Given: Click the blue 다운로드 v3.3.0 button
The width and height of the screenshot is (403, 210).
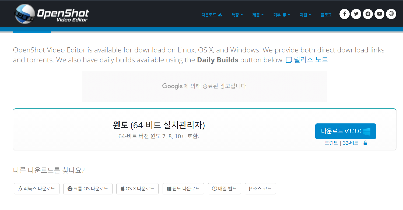Looking at the screenshot, I should (345, 131).
